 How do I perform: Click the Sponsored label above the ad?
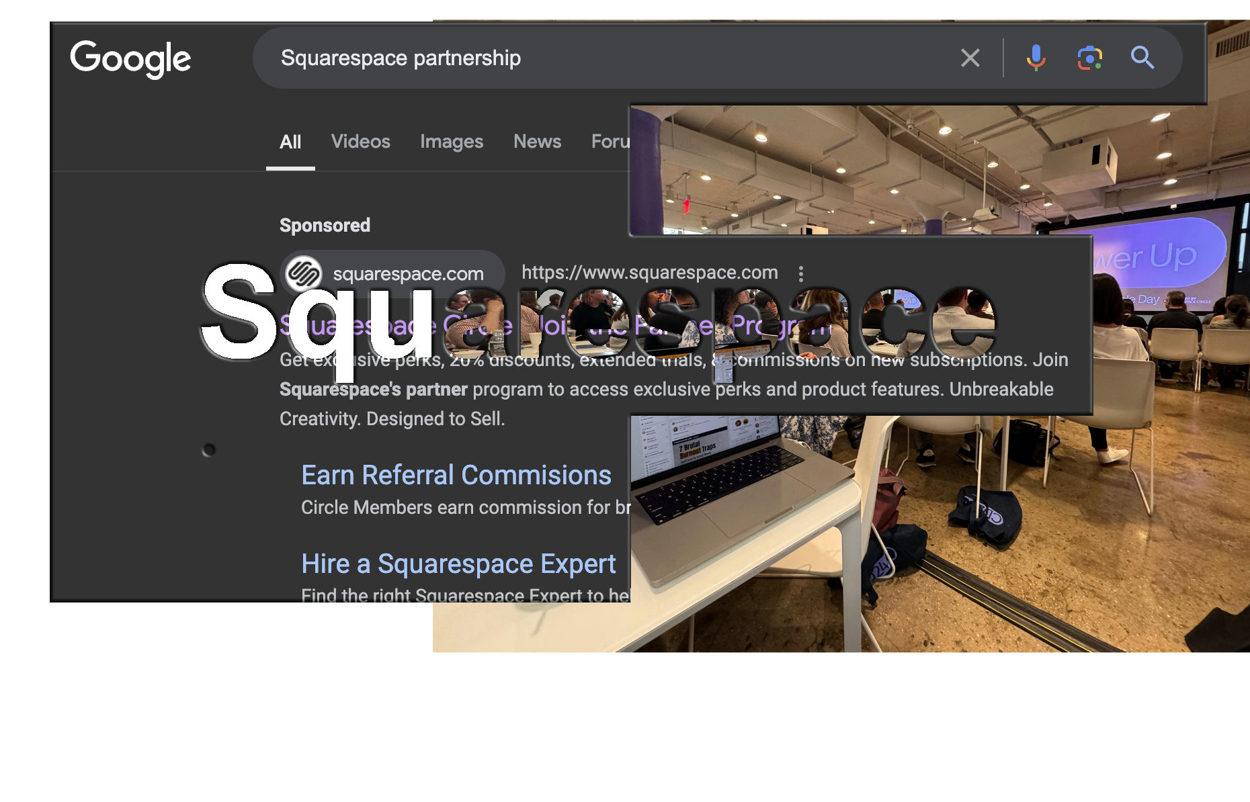coord(325,226)
